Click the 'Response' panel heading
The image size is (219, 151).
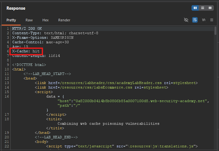pyautogui.click(x=16, y=8)
